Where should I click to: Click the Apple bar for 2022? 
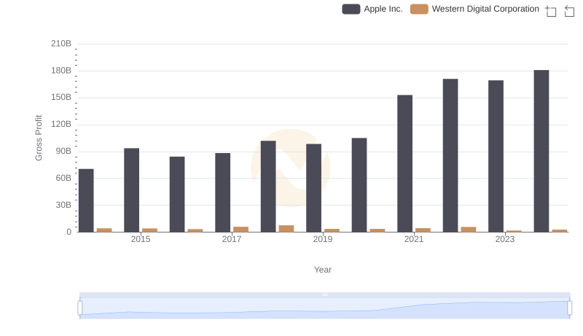point(450,155)
